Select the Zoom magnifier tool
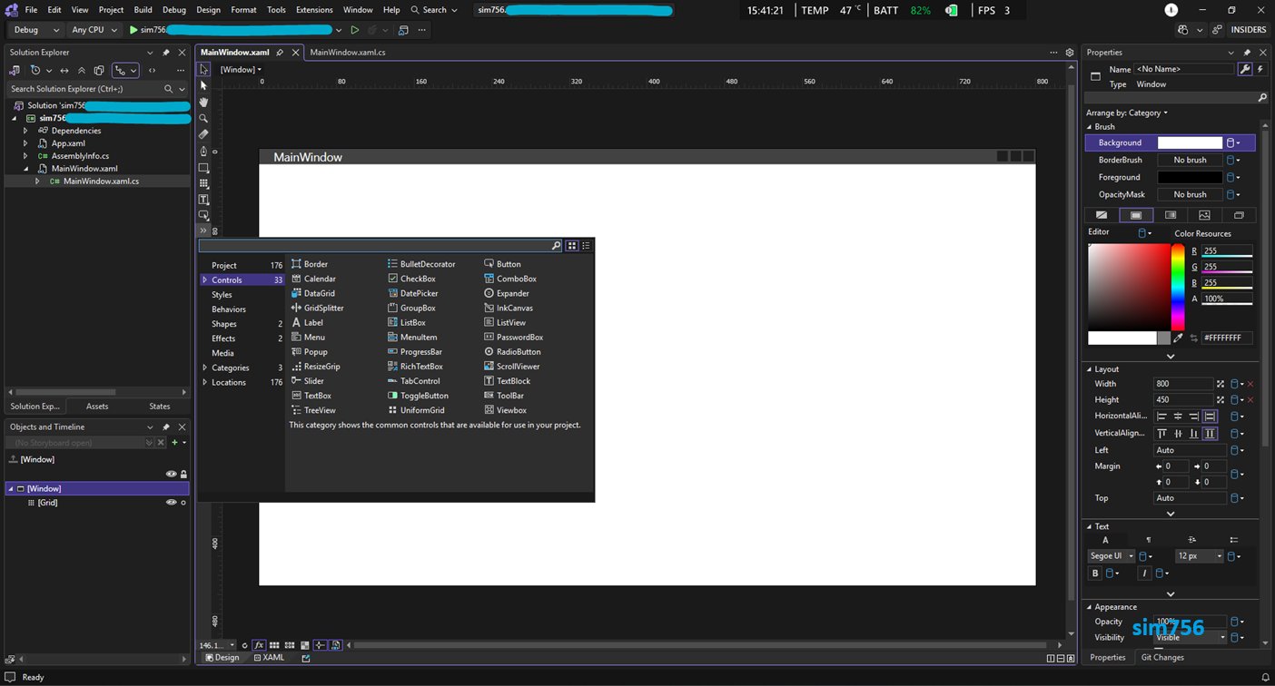 click(x=203, y=118)
